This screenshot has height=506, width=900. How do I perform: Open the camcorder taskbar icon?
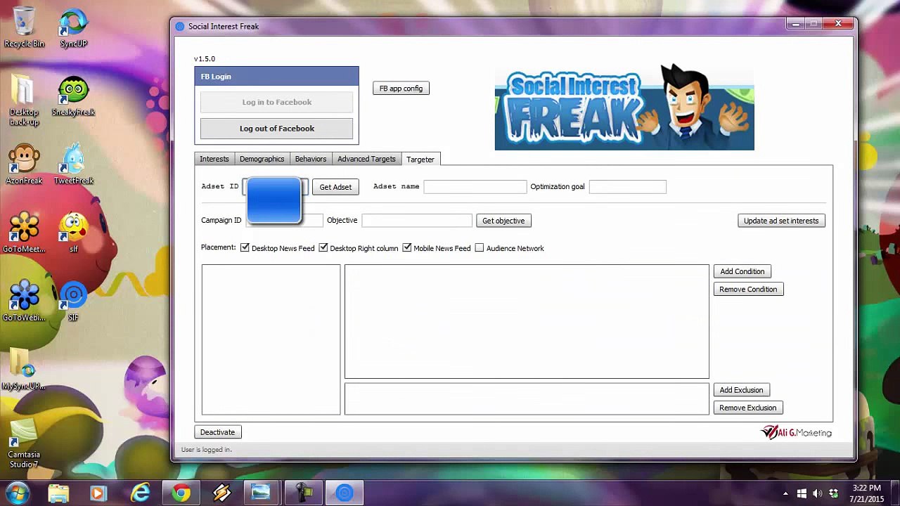304,493
